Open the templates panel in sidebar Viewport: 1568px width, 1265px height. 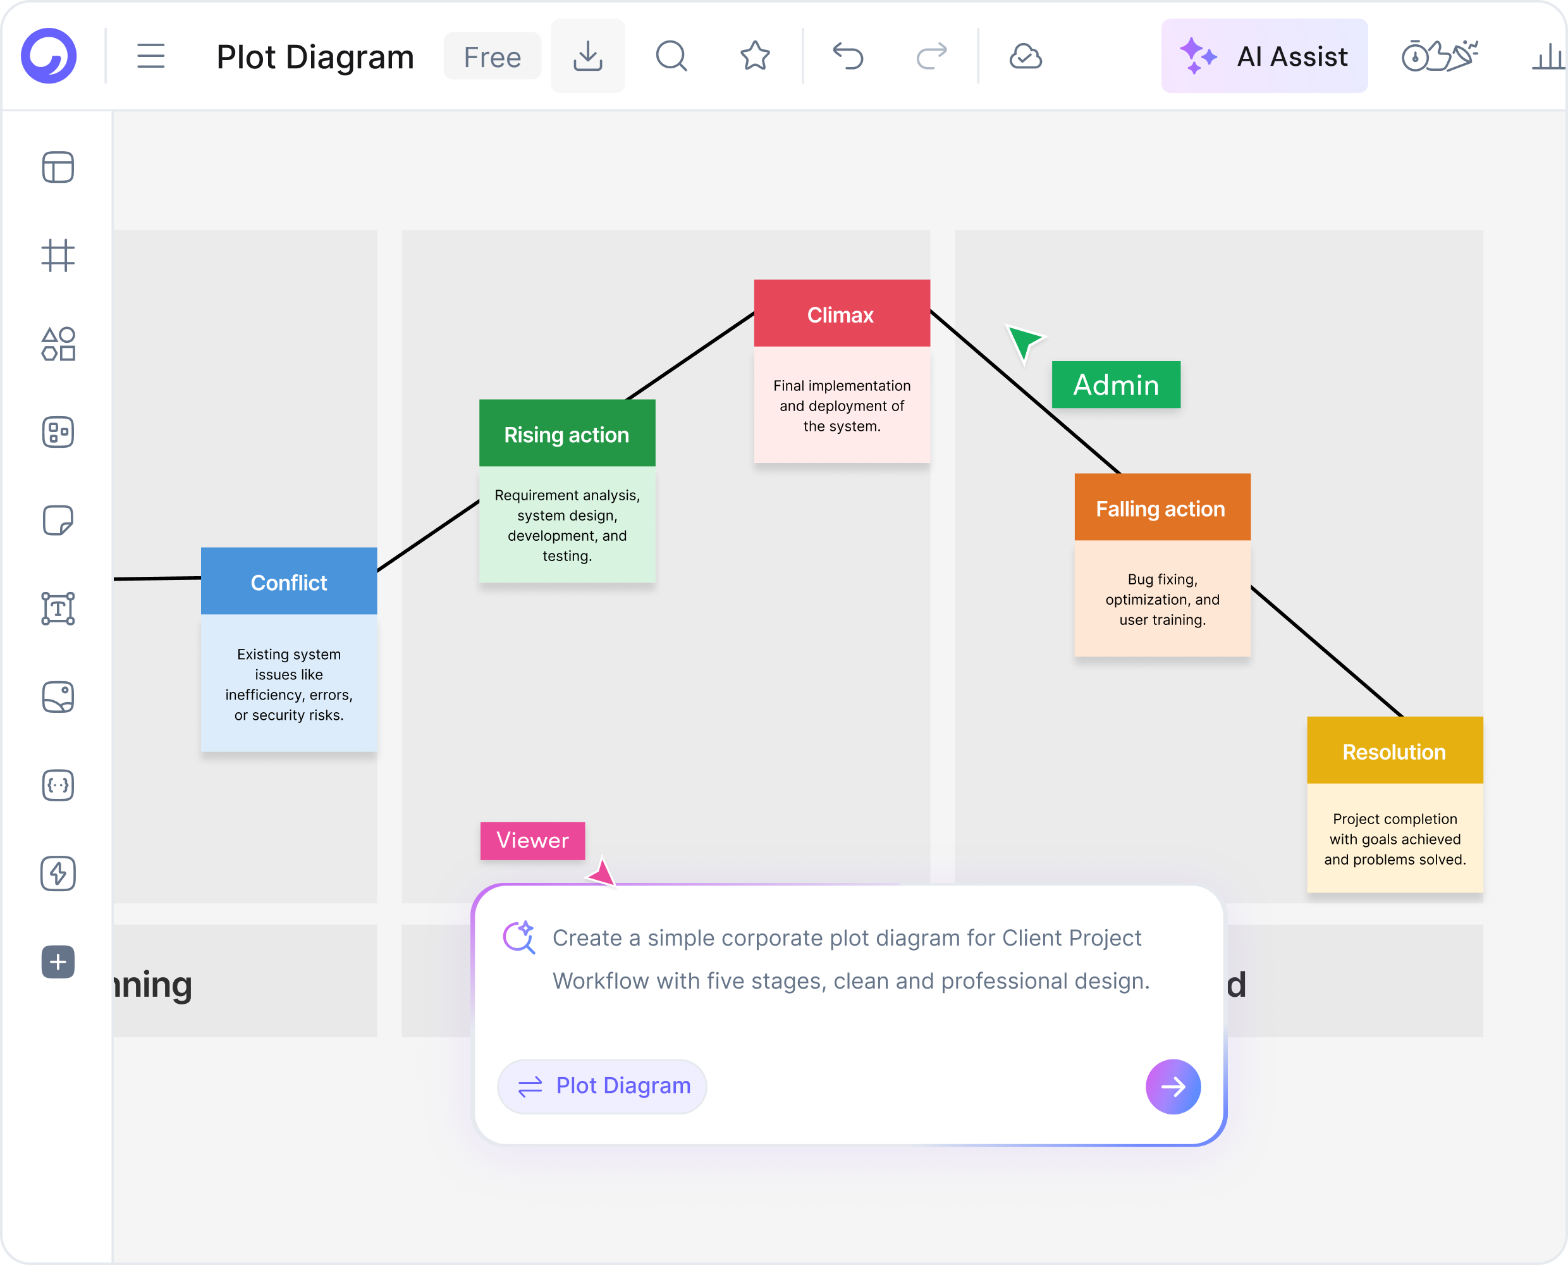(x=58, y=167)
